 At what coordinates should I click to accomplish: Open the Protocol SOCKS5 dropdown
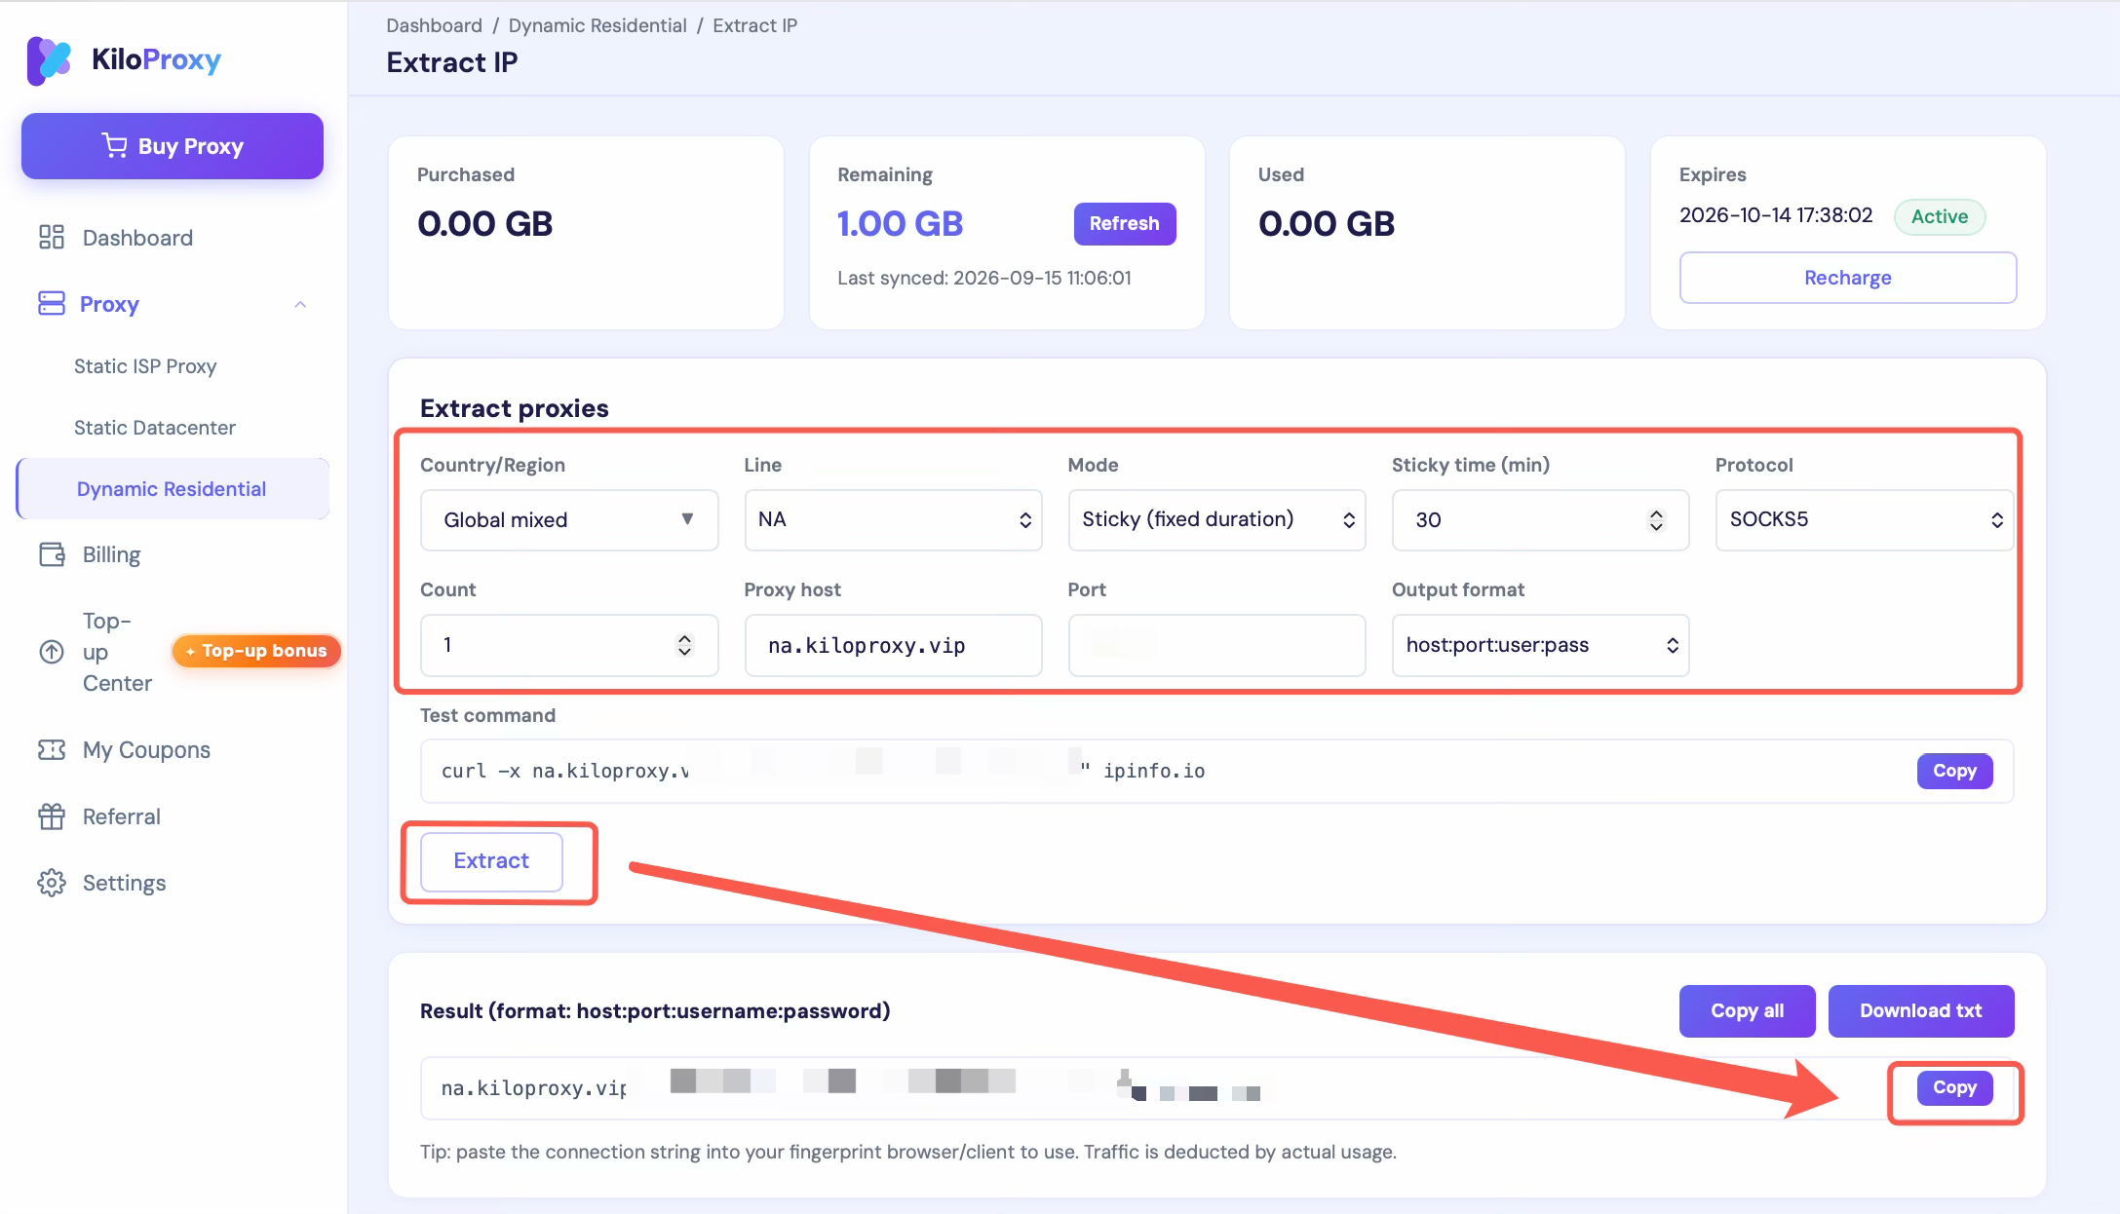pyautogui.click(x=1864, y=519)
